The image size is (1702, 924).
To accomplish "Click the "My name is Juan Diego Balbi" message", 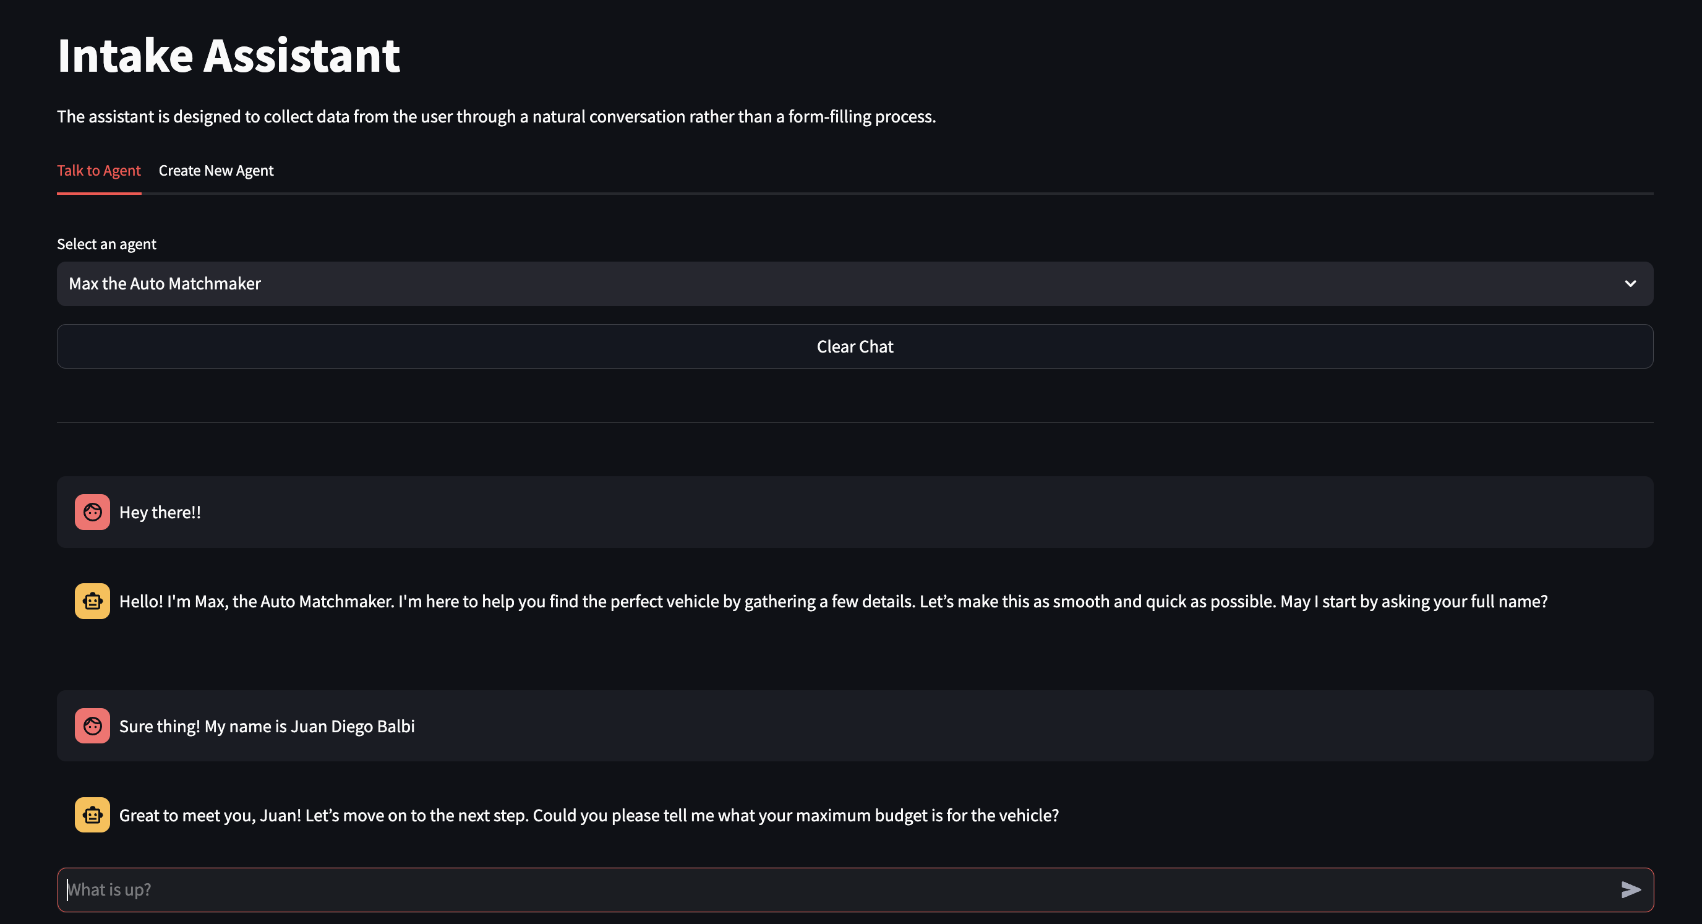I will (x=267, y=726).
